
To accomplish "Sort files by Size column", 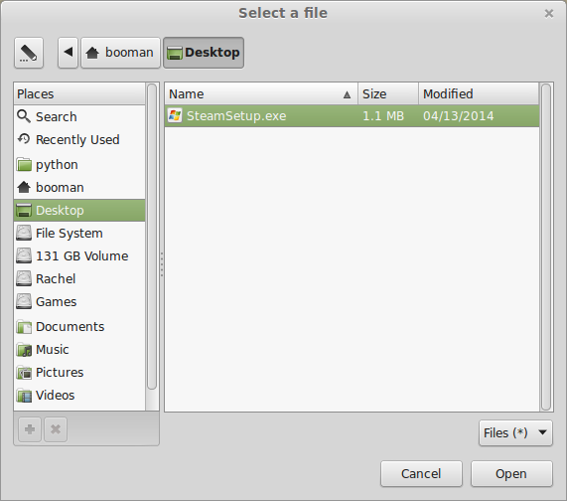I will 388,94.
